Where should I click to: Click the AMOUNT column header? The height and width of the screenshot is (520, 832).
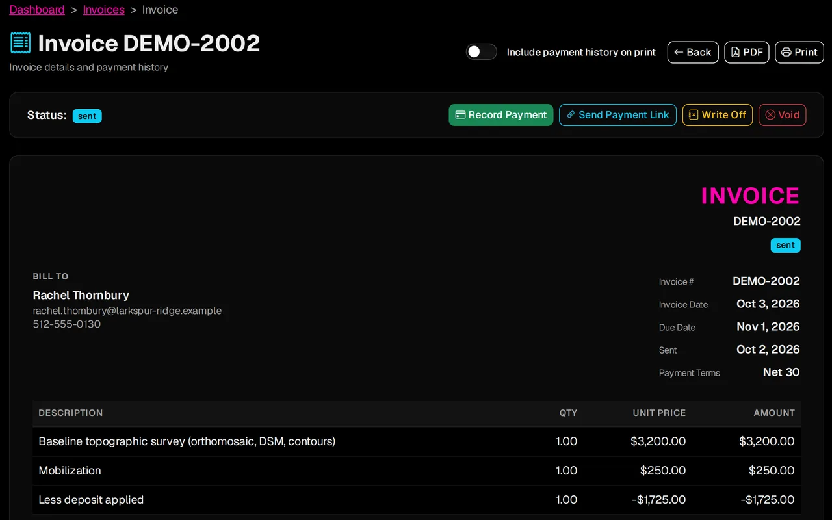coord(774,413)
